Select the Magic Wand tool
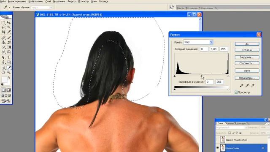270x152 pixels. coord(8,27)
